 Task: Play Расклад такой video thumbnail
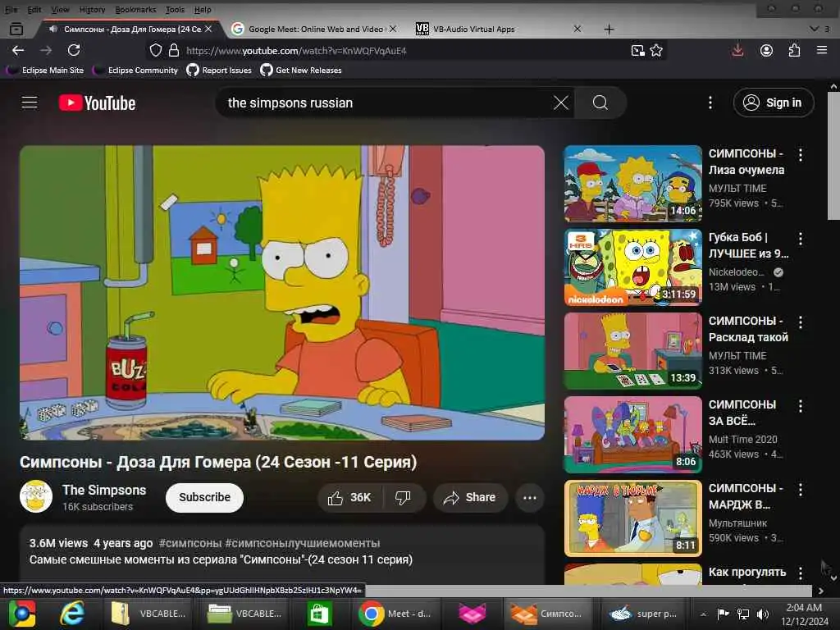click(632, 351)
